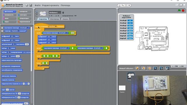This screenshot has height=105, width=187.
Task: Click the Analog4 value on sensor panel
Action: click(x=130, y=31)
